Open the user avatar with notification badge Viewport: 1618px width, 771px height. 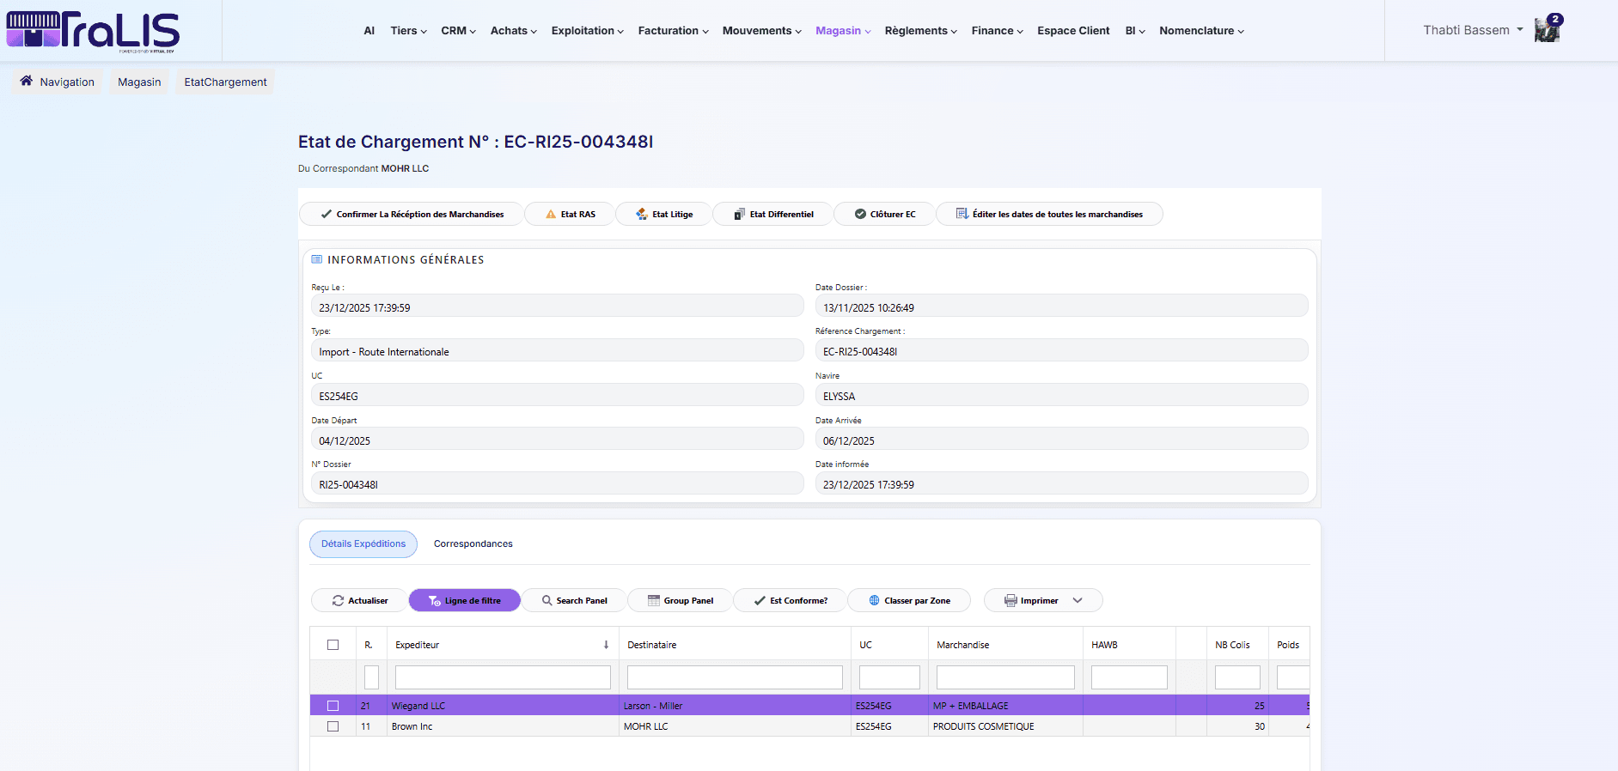(1548, 29)
